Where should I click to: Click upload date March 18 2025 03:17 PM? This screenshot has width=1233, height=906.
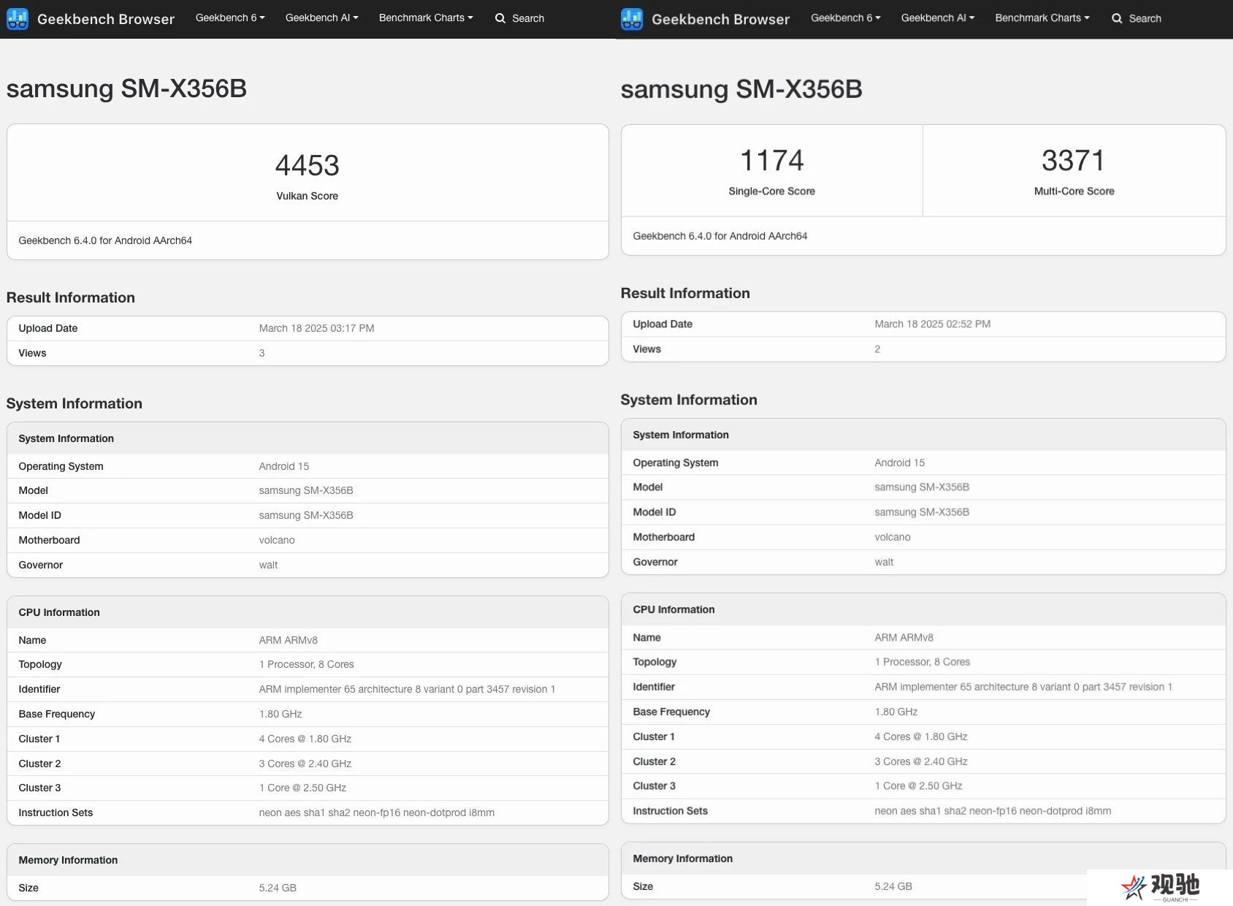coord(316,328)
